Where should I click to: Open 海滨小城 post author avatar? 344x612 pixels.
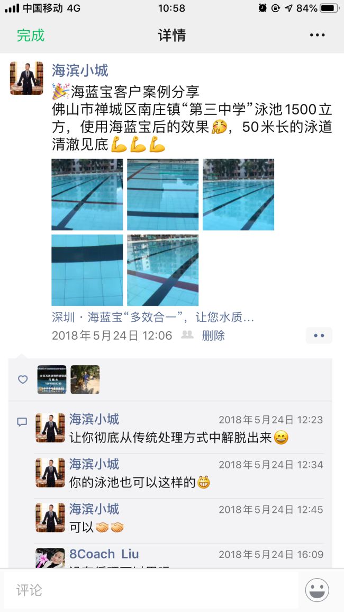(x=26, y=78)
